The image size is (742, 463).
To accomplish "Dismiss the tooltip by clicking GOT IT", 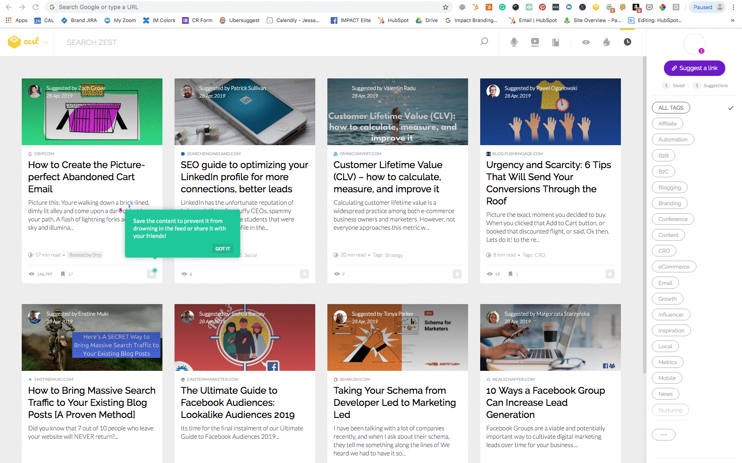I will point(223,248).
